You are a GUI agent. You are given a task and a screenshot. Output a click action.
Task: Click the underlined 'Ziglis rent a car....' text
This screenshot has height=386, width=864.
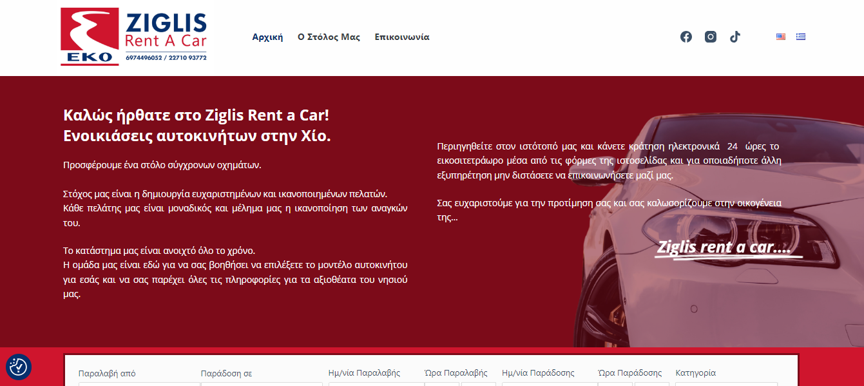723,247
